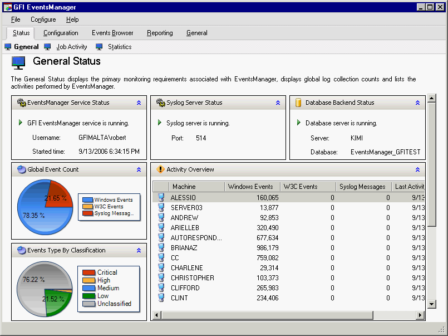This screenshot has height=336, width=448.
Task: Select the CHRISTOPHER machine row
Action: tap(192, 277)
